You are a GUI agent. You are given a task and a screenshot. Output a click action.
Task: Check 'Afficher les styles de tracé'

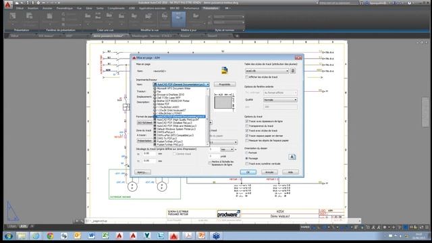click(x=247, y=77)
